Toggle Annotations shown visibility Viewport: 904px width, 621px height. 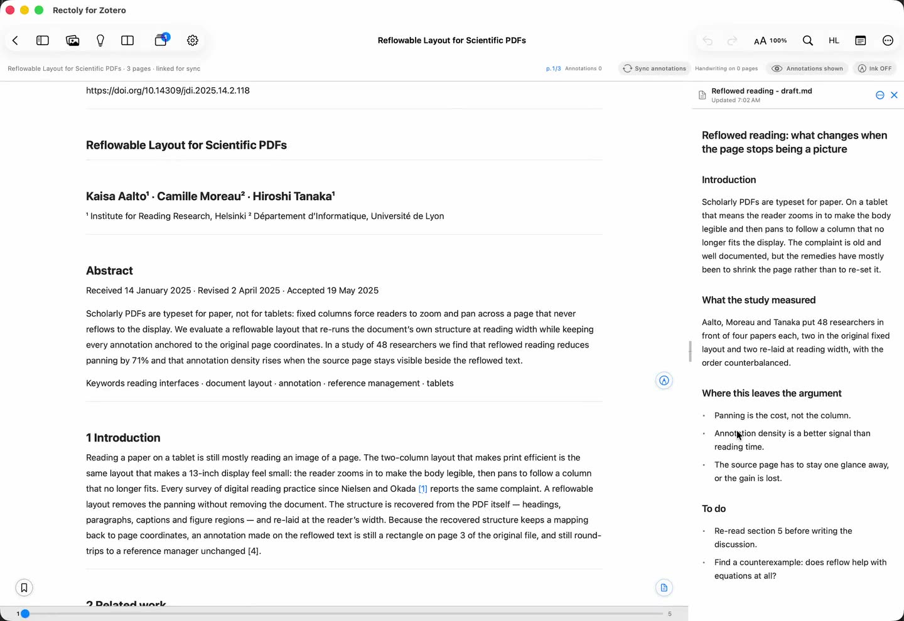tap(807, 68)
